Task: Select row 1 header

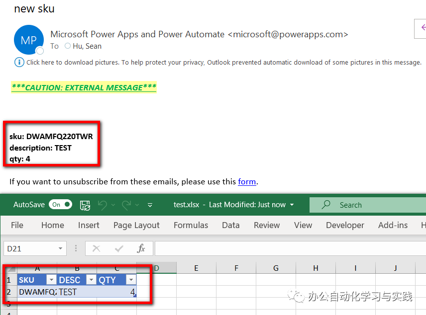Action: (x=9, y=280)
